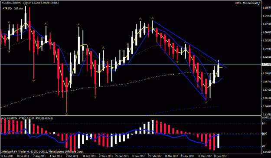Click the 4 Sep 2011 date label
This screenshot has width=271, height=158.
tap(56, 156)
